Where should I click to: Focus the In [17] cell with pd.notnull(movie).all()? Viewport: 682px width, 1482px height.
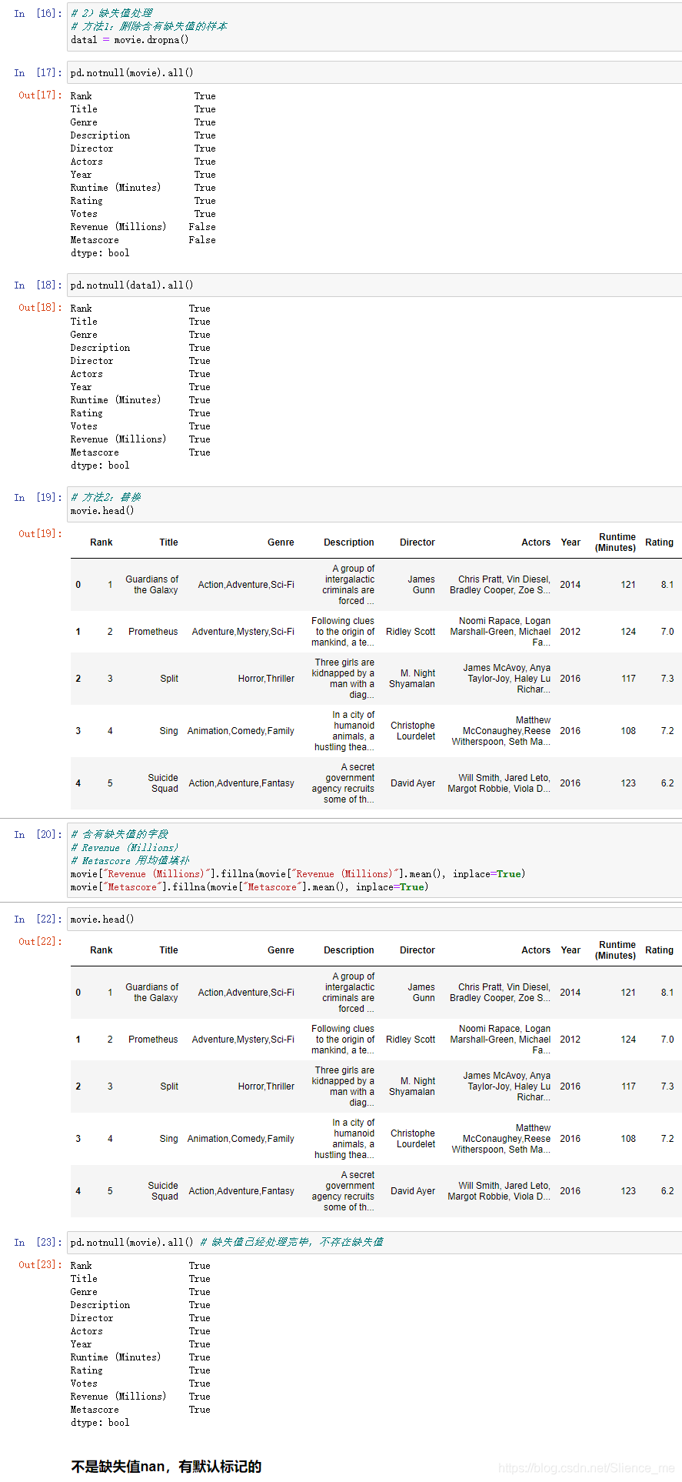(x=374, y=72)
